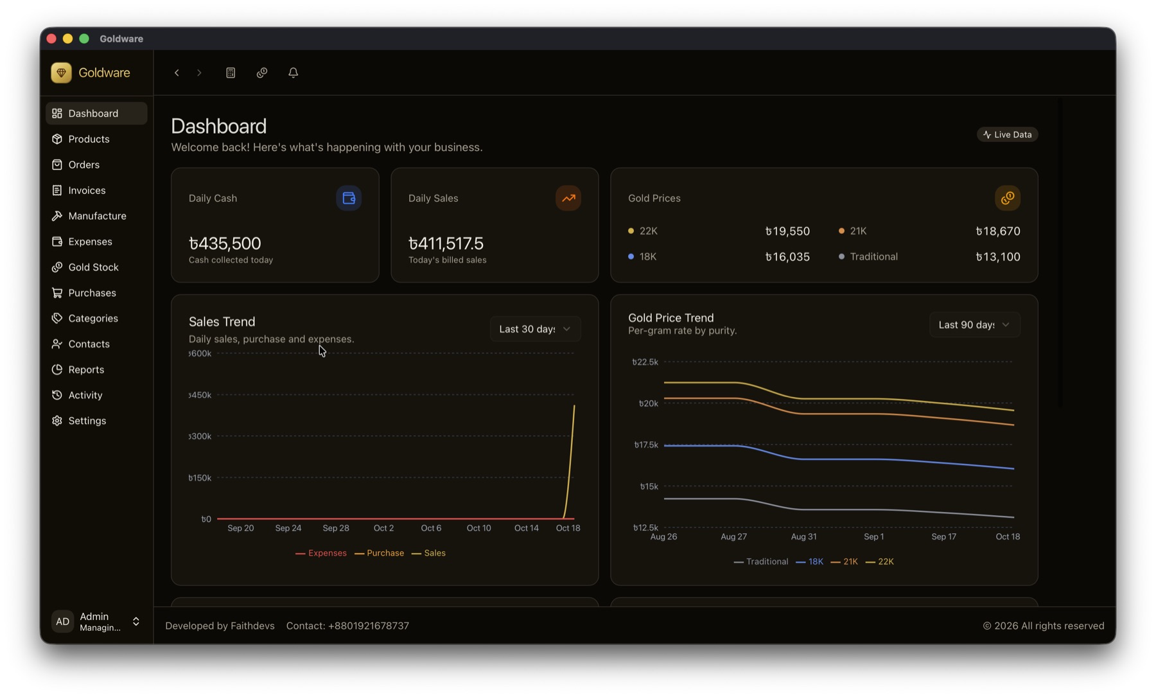Open the notifications bell
The width and height of the screenshot is (1156, 697).
[293, 73]
